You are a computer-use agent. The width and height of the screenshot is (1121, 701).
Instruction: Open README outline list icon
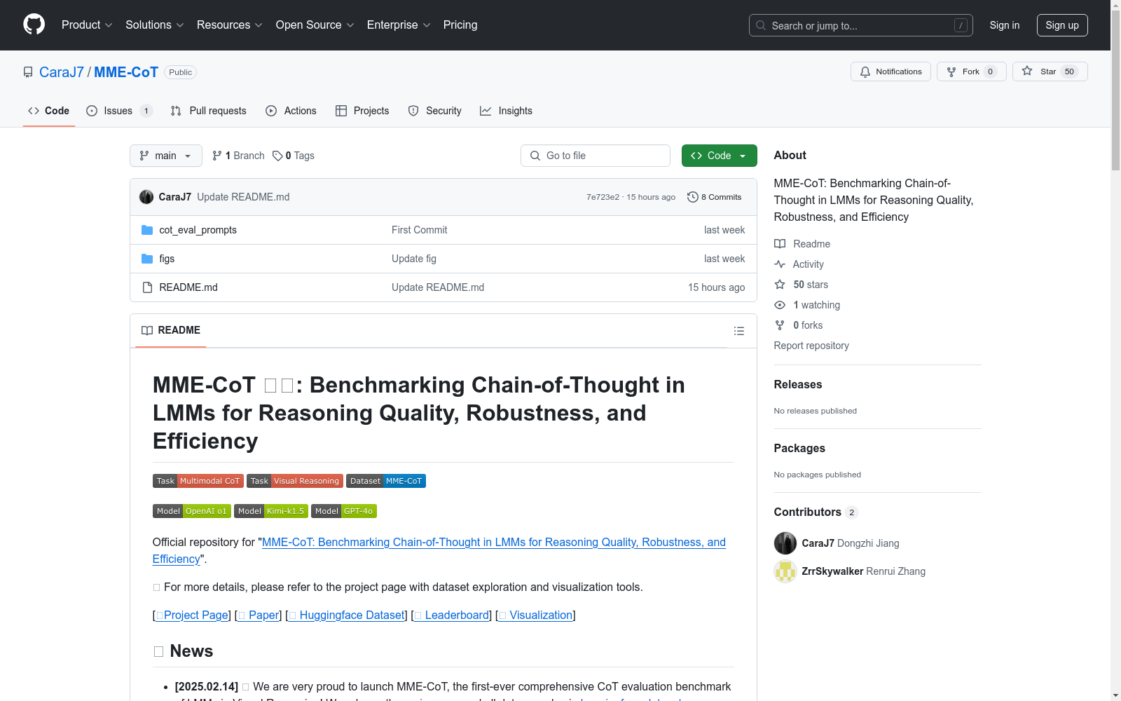coord(738,331)
